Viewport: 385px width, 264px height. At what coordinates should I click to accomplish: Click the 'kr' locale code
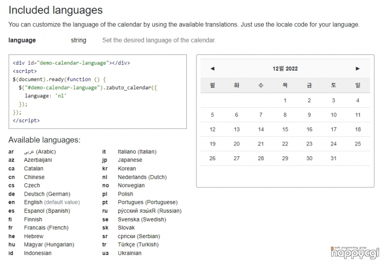coord(105,169)
